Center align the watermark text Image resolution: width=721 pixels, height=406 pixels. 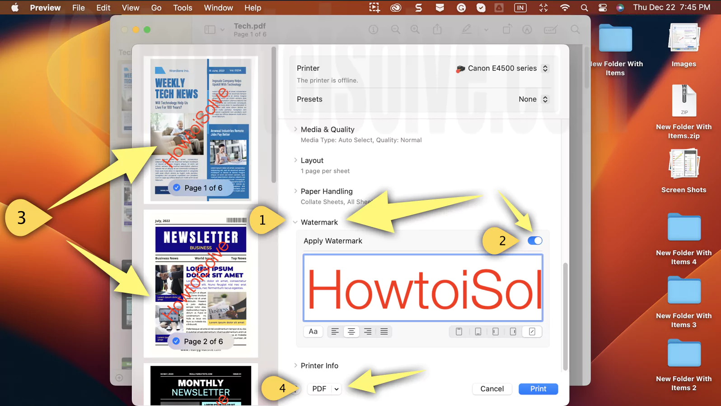(x=351, y=332)
